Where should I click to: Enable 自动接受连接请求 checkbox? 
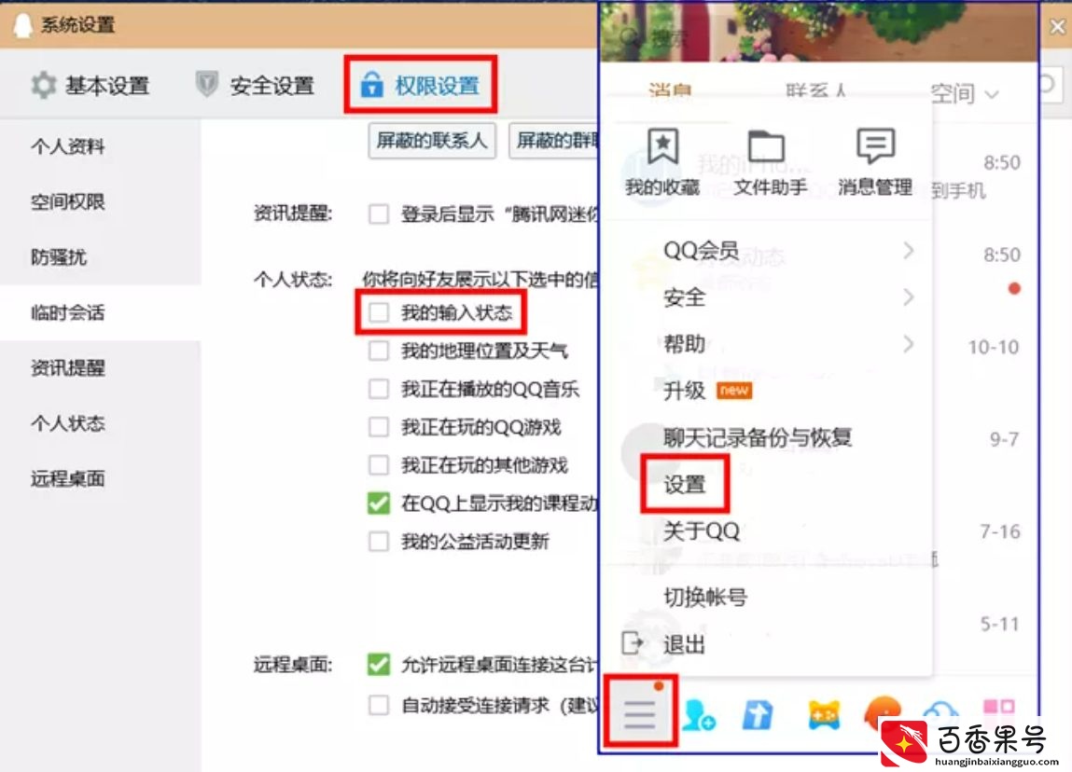pos(378,704)
